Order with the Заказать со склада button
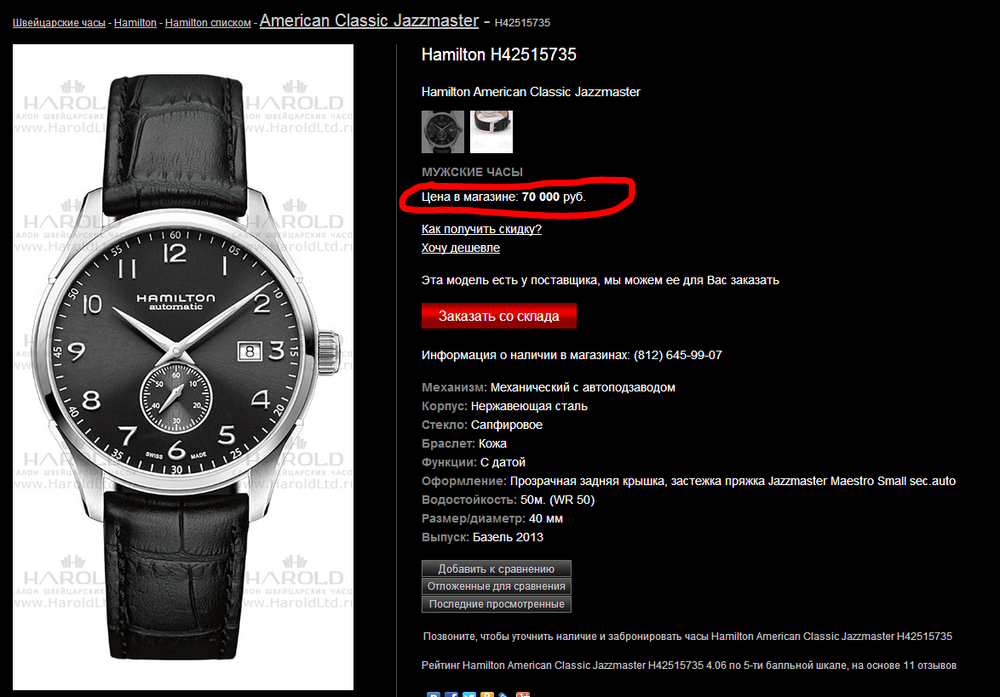Viewport: 1000px width, 697px height. 499,316
